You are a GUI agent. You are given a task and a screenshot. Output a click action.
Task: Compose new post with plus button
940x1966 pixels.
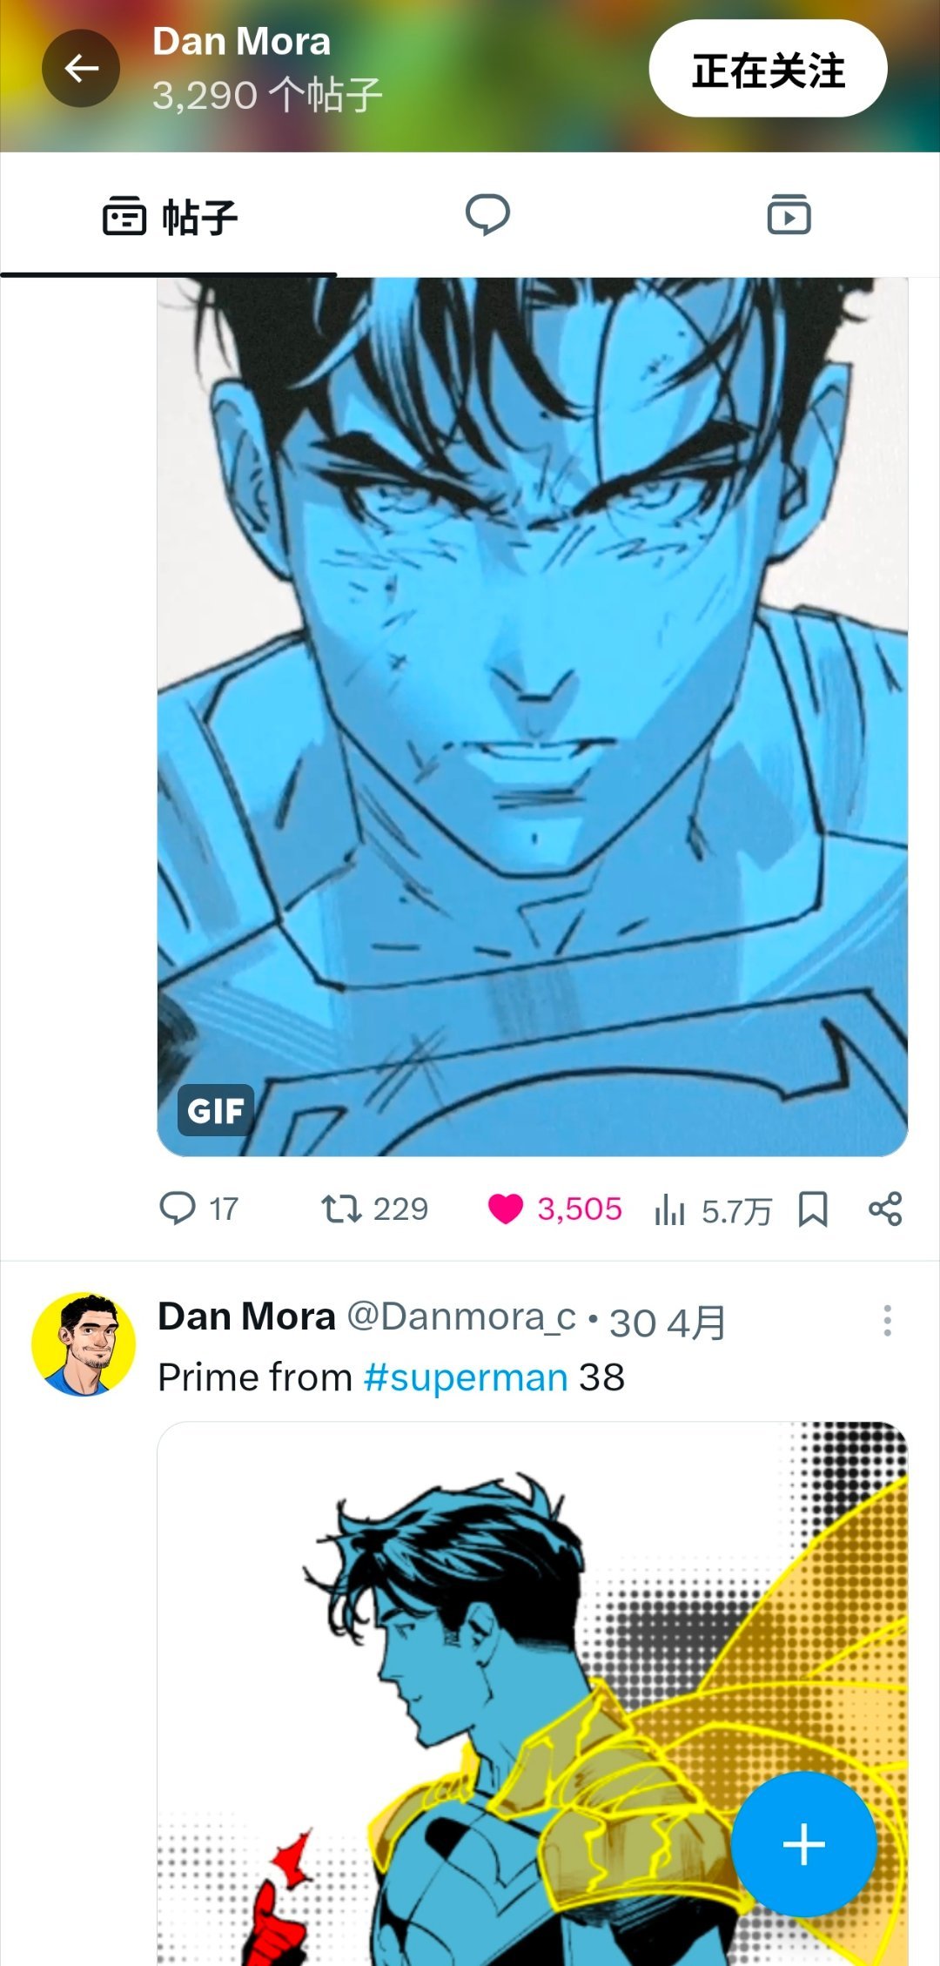click(803, 1844)
